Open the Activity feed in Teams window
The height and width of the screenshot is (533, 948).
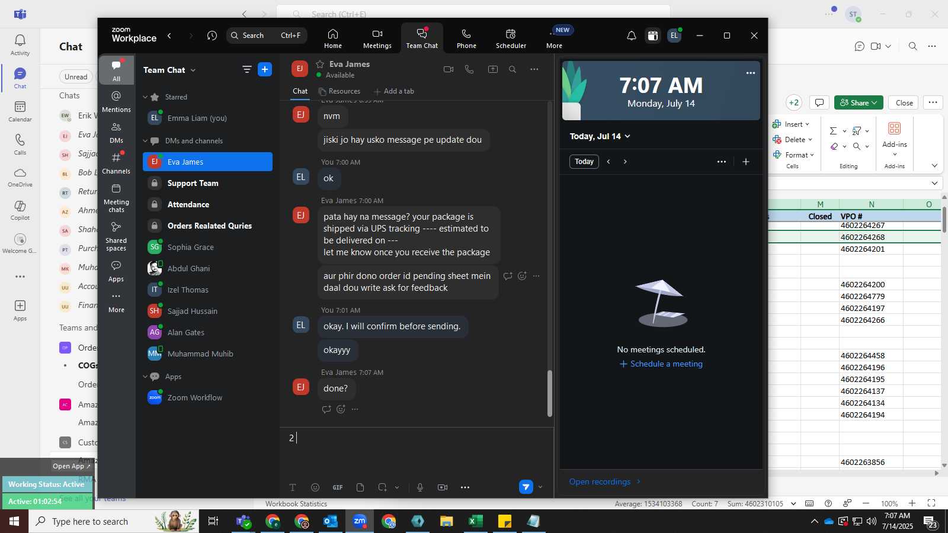[x=20, y=44]
